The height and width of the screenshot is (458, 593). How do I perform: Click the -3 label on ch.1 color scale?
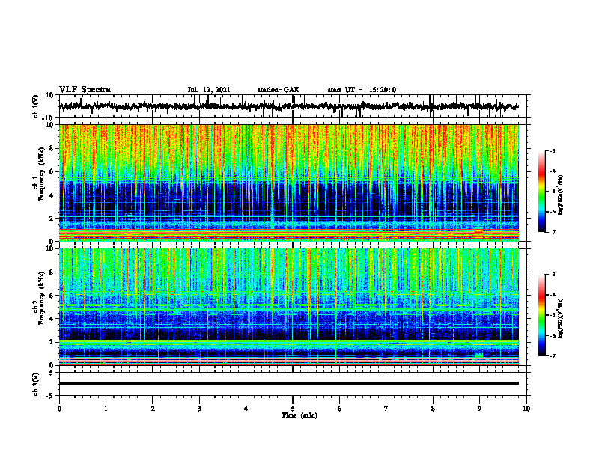[x=553, y=150]
